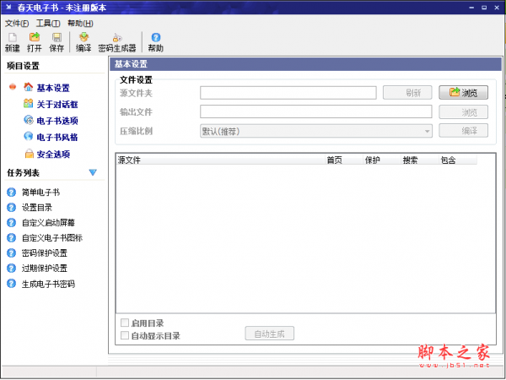Open the 过期保护设置 task link
The image size is (506, 380).
45,269
